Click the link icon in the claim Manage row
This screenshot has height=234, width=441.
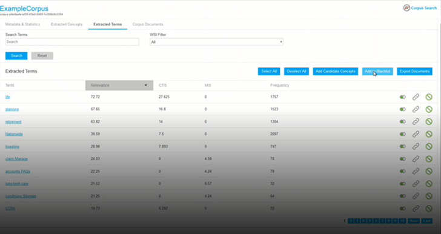(x=416, y=159)
